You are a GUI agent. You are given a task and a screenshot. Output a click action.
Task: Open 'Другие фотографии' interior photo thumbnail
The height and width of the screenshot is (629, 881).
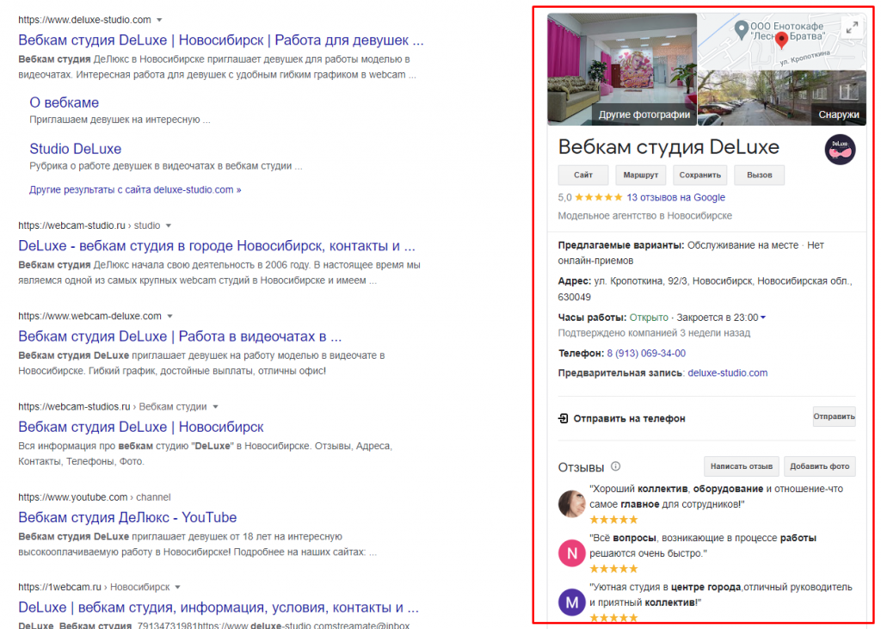point(622,69)
